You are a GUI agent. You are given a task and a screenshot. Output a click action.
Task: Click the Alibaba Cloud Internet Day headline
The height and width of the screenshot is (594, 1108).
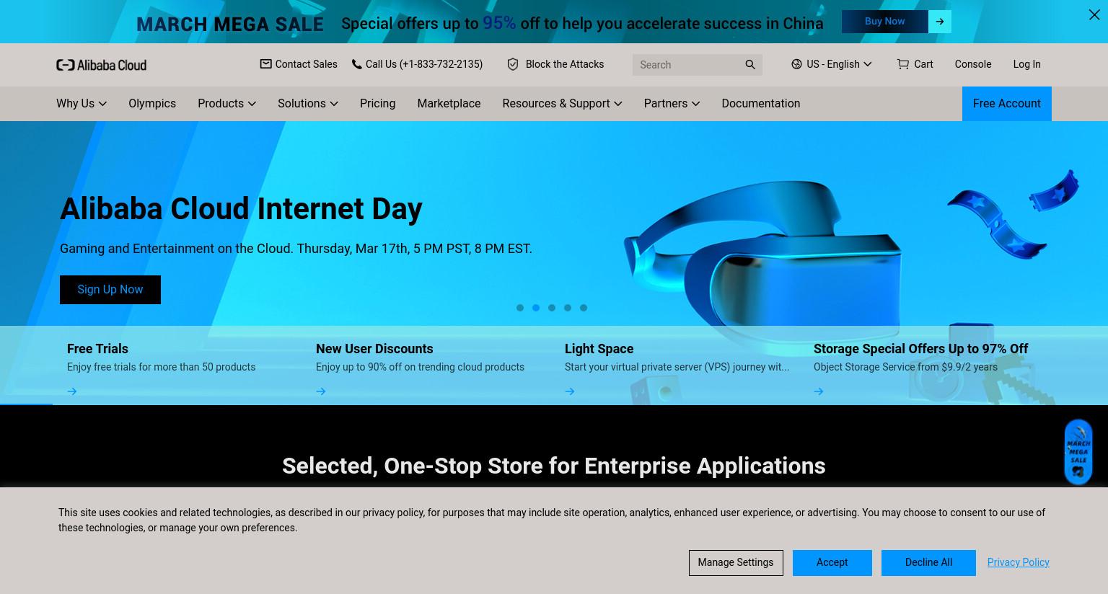pyautogui.click(x=241, y=209)
